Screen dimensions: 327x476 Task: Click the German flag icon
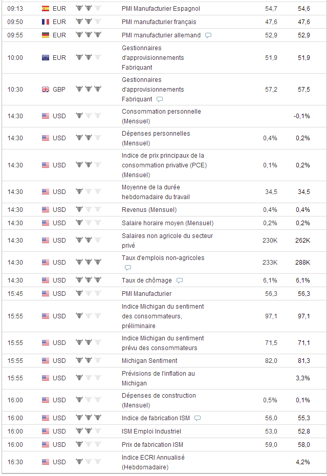46,35
